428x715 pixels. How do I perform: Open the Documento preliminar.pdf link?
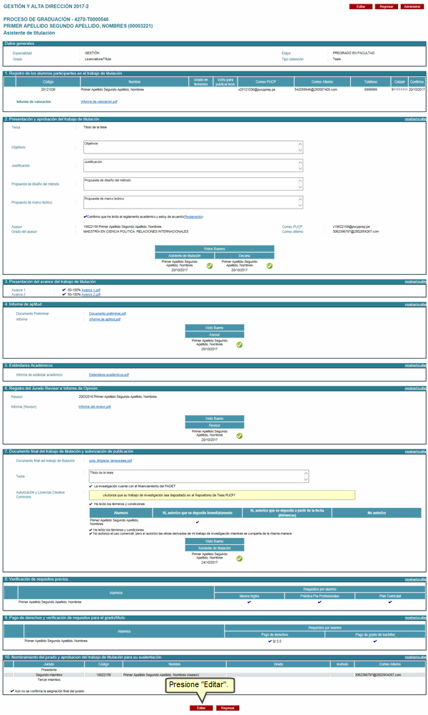tap(108, 314)
